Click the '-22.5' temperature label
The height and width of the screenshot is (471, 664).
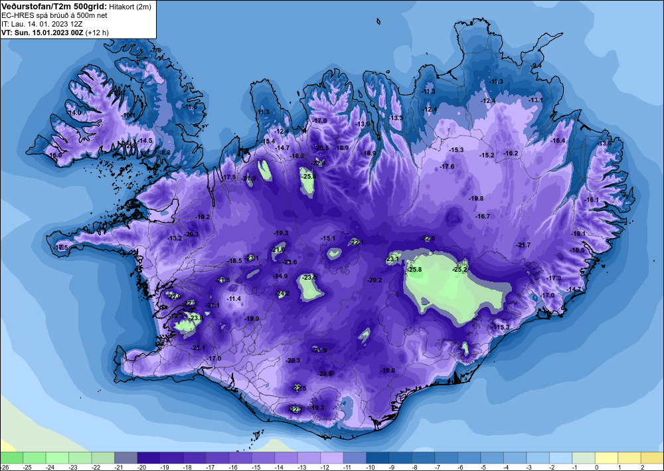[299, 388]
